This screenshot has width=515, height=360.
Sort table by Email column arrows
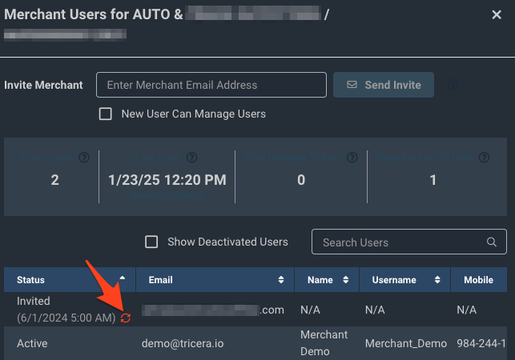click(x=281, y=280)
